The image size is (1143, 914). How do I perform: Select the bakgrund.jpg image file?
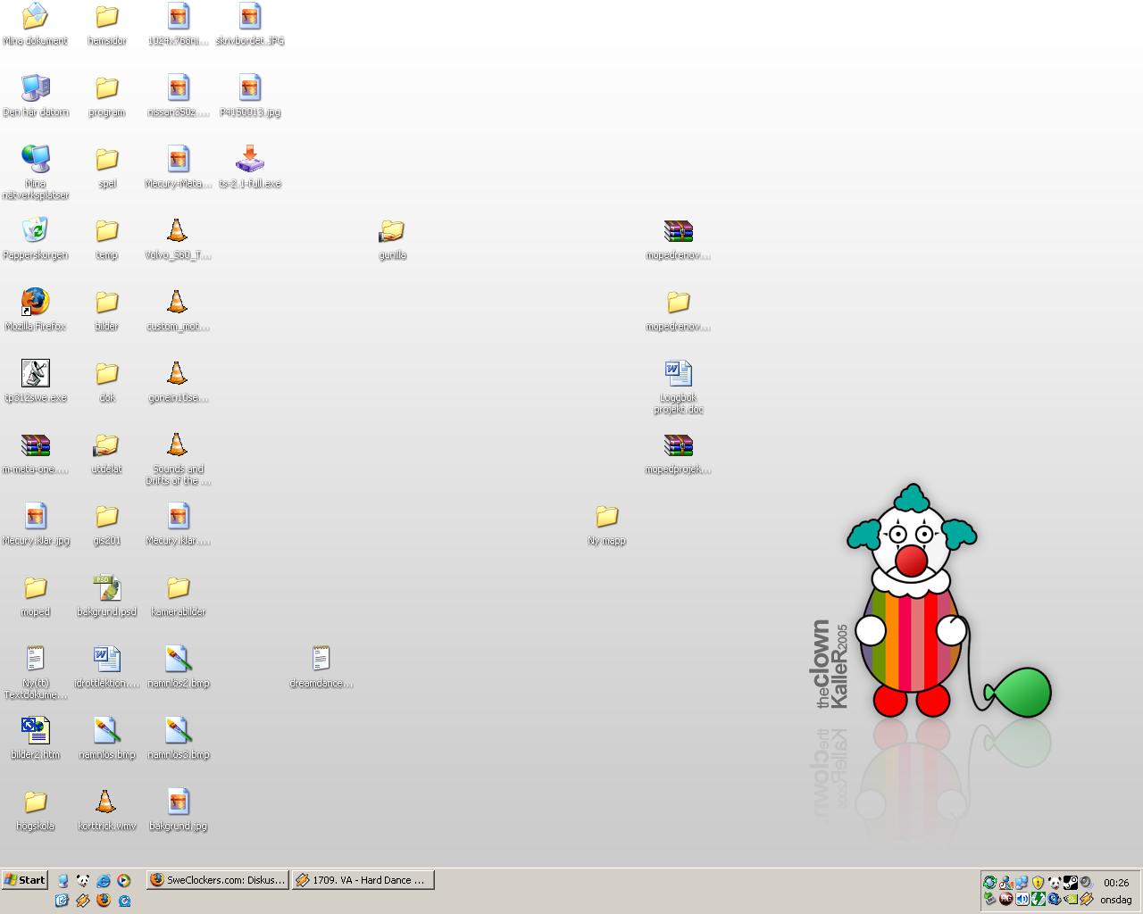(x=178, y=809)
